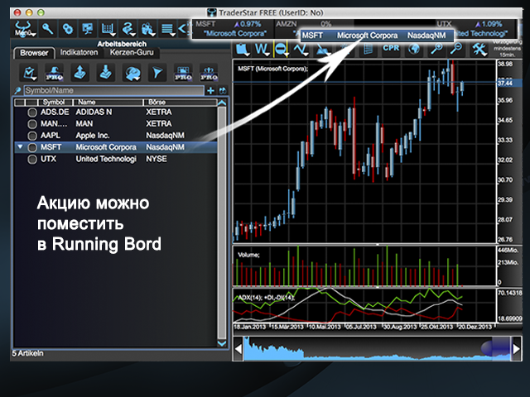The height and width of the screenshot is (397, 530).
Task: Select the UTX radio button
Action: click(x=32, y=160)
